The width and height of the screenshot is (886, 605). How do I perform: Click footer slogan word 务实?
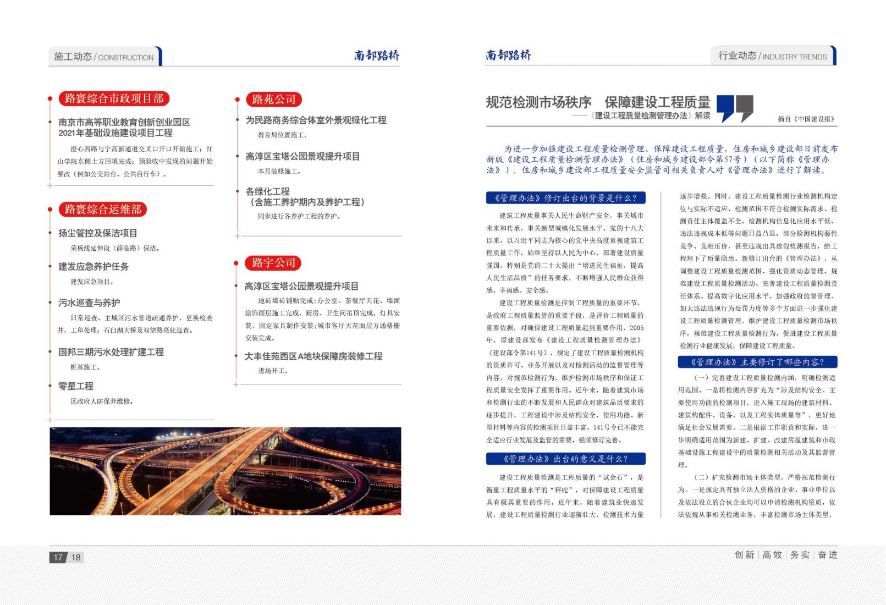click(x=800, y=555)
